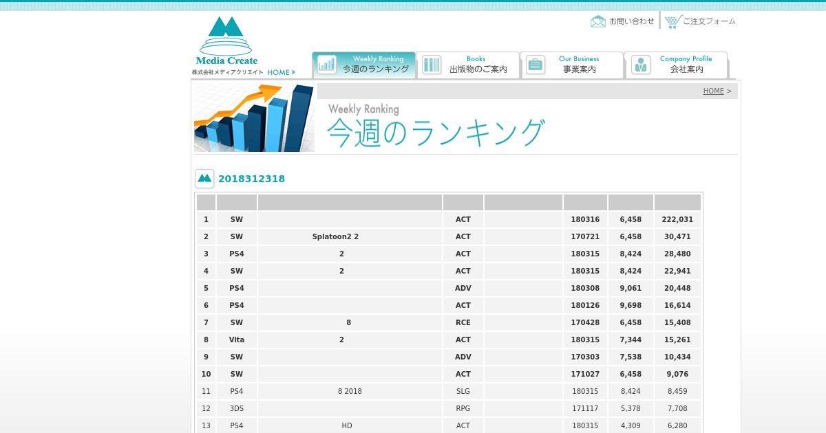Click price 9,698 in row 6
Viewport: 826px width, 433px height.
[631, 305]
